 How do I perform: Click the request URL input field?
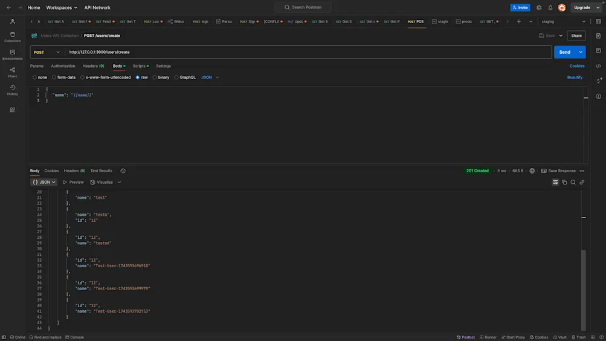tap(308, 52)
